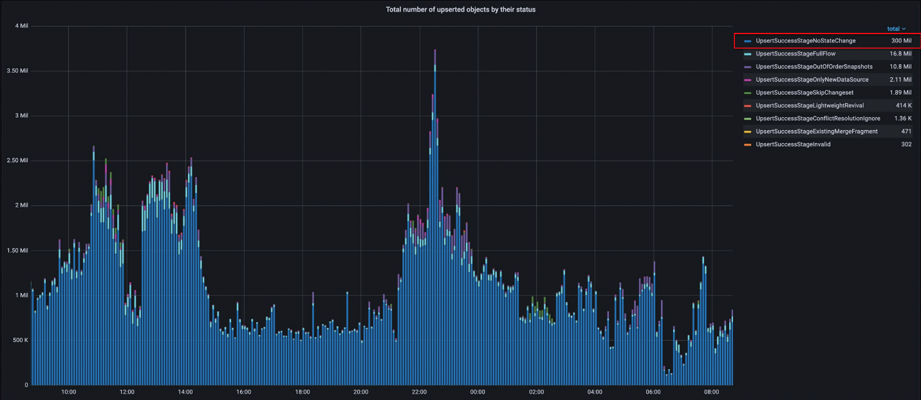Click the '302' total value
Viewport: 921px width, 400px height.
(x=906, y=144)
